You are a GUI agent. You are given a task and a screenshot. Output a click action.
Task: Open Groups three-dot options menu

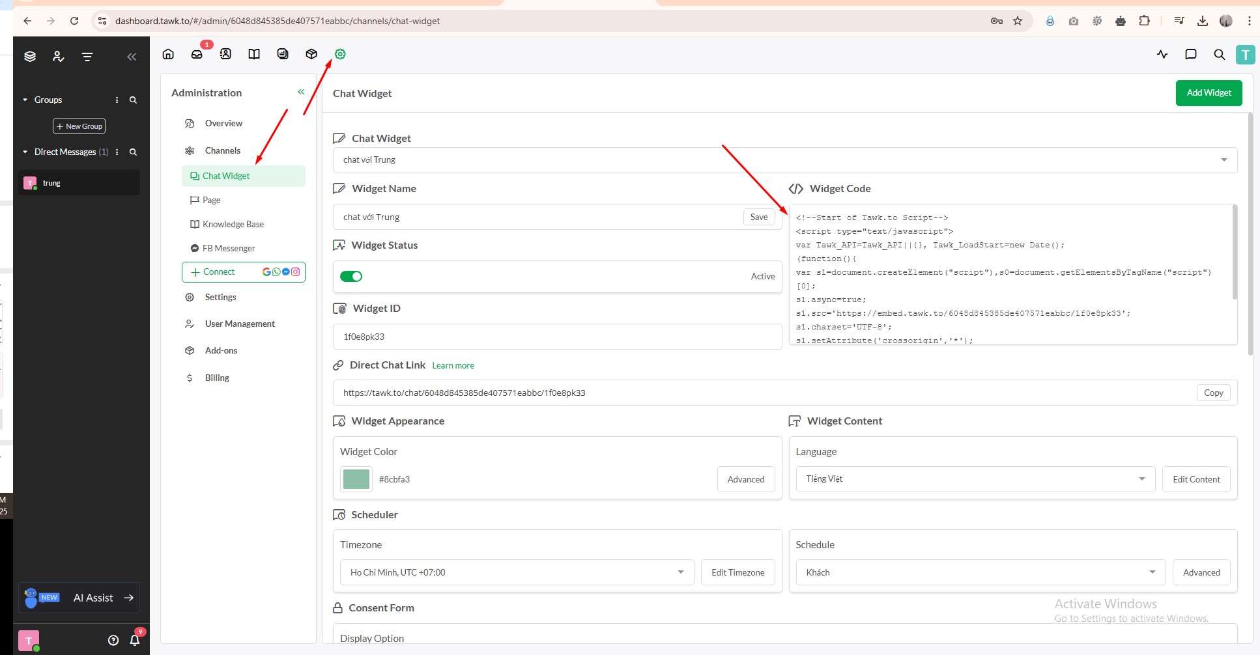[x=117, y=100]
